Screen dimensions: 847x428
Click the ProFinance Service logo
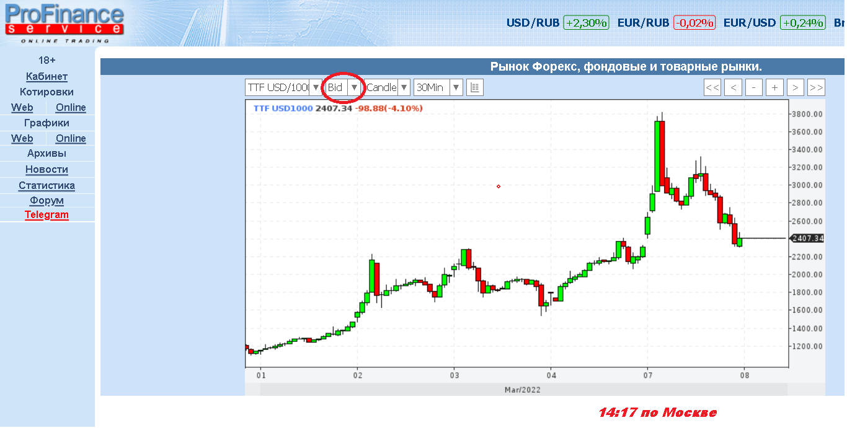(x=64, y=23)
